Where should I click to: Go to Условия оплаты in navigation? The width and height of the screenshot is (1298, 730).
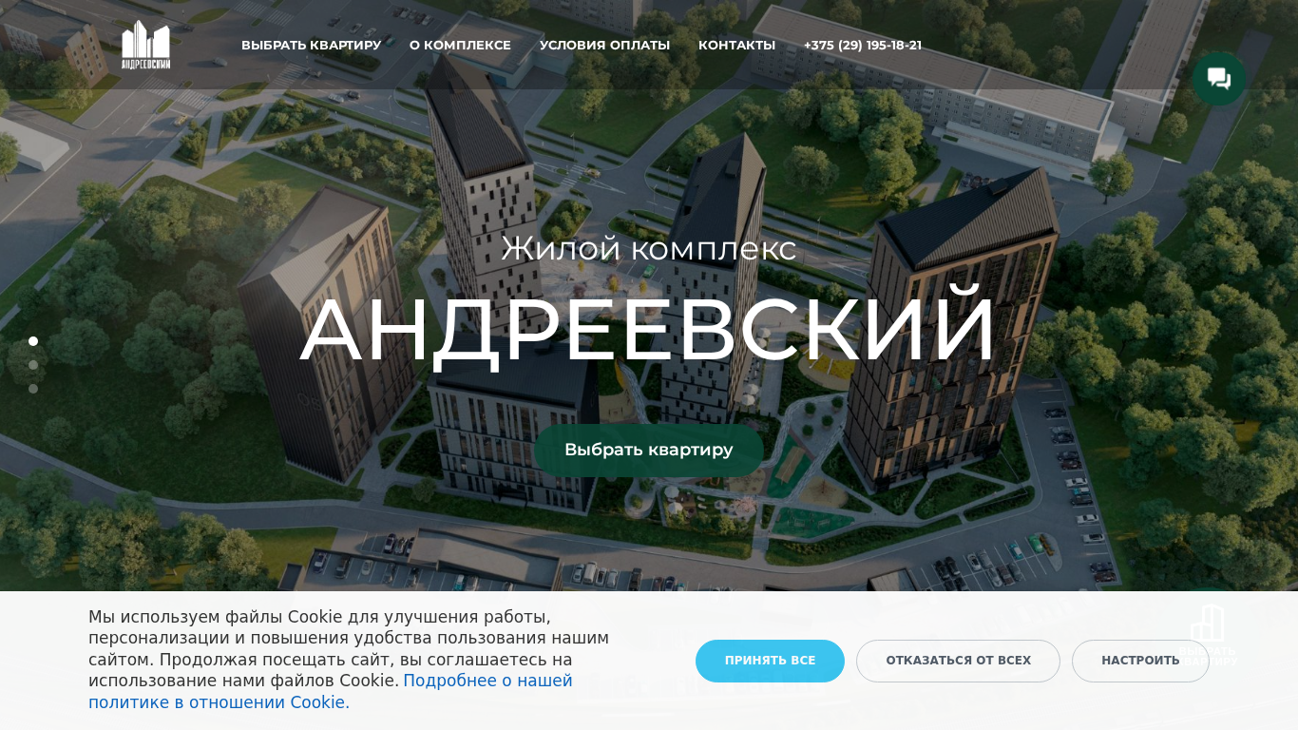(x=604, y=46)
